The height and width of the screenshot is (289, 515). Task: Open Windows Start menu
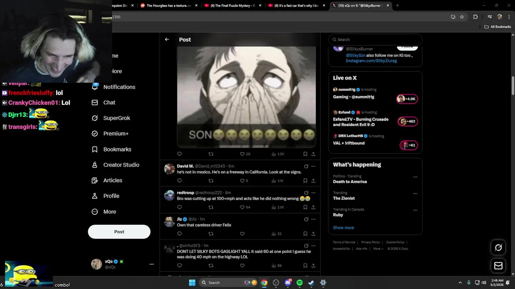click(x=192, y=283)
